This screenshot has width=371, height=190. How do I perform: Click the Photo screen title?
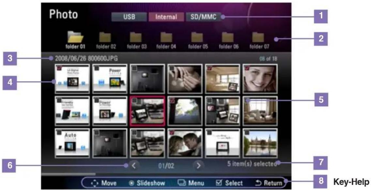tap(63, 14)
